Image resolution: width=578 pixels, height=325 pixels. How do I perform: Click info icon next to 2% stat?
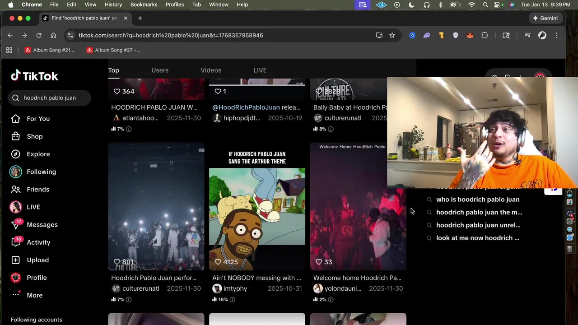pyautogui.click(x=331, y=300)
